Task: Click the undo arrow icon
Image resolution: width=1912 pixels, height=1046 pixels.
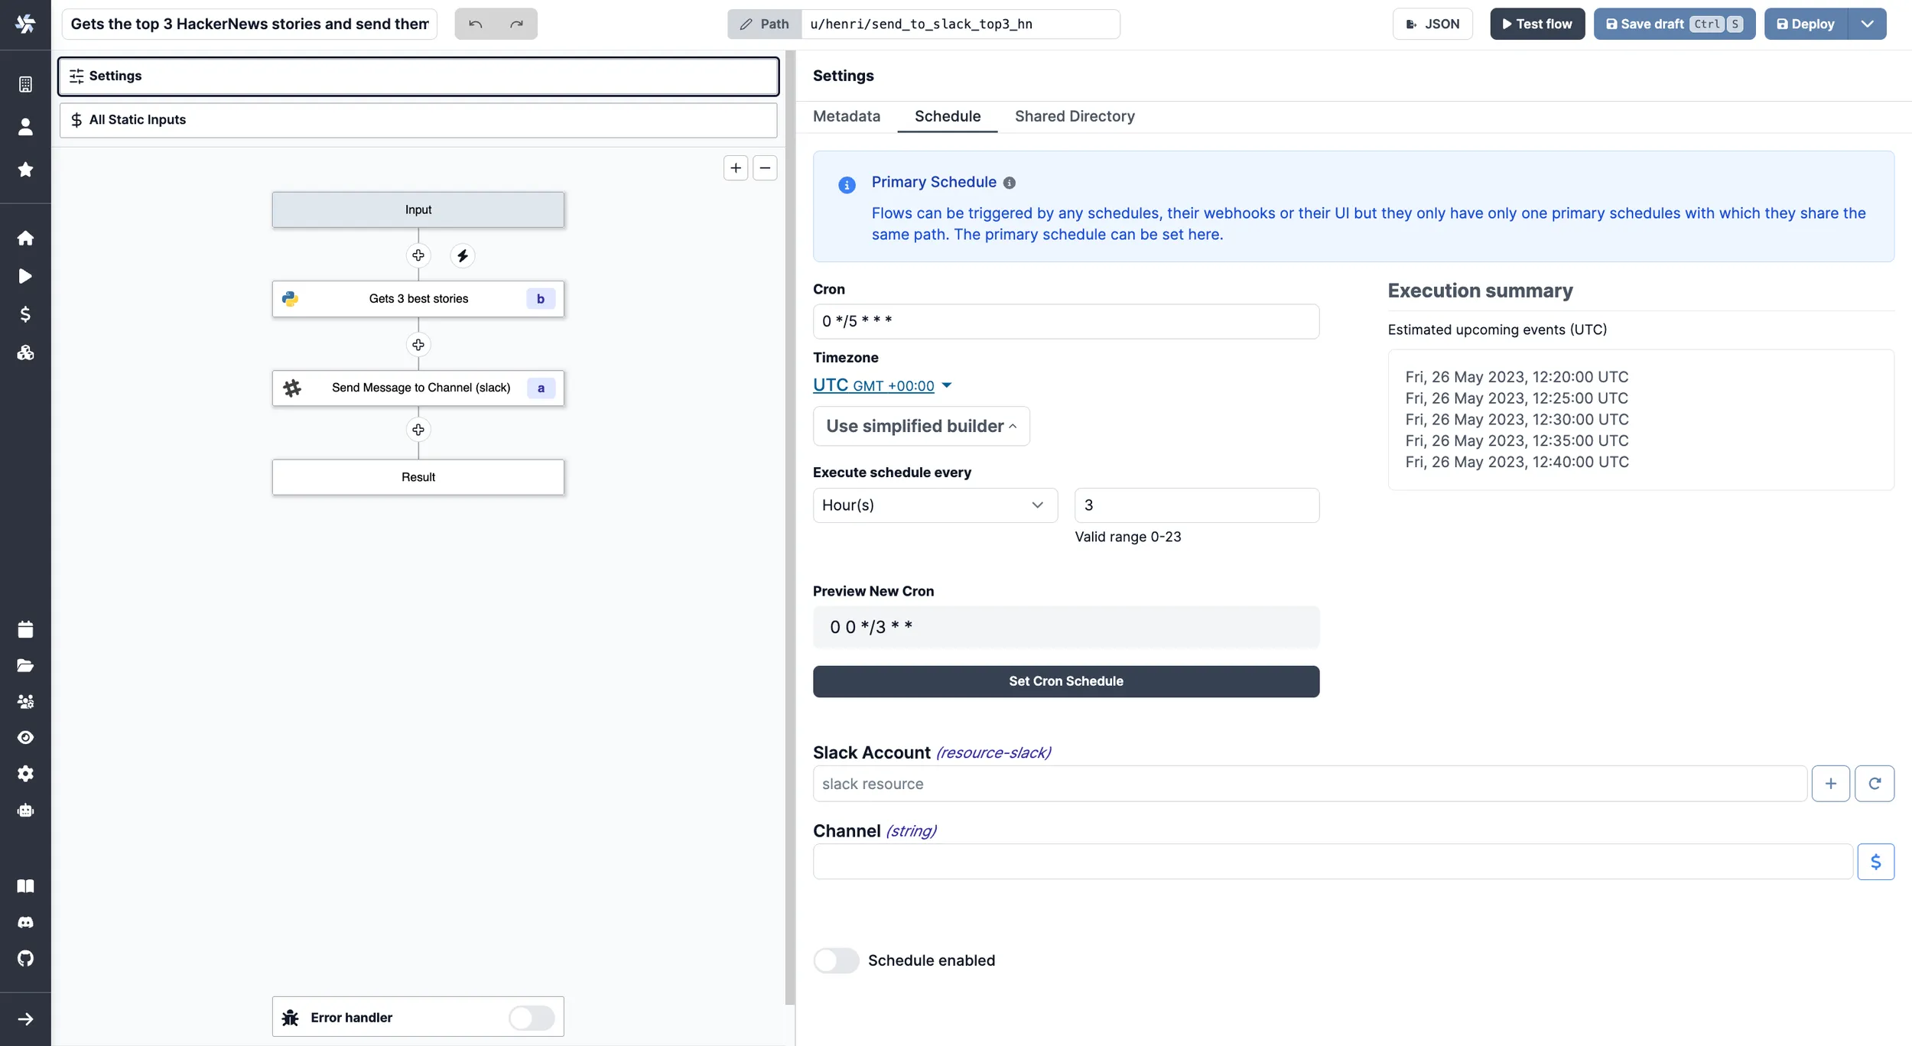Action: 475,24
